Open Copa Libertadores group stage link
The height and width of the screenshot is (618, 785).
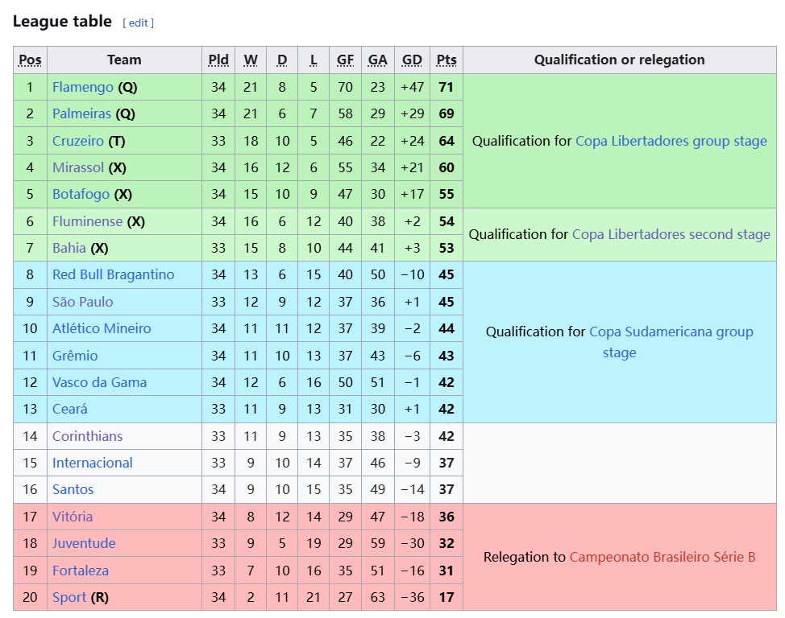tap(671, 141)
